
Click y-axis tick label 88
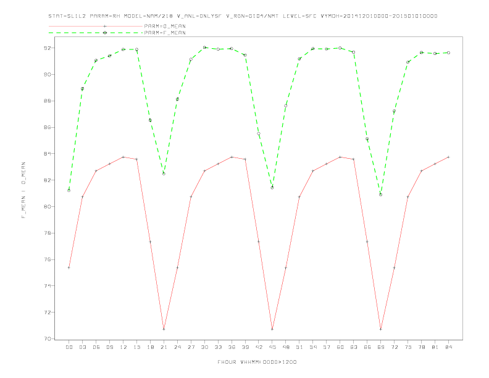coord(47,101)
